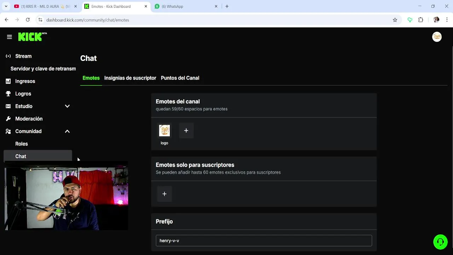This screenshot has height=255, width=453.
Task: Select the Emotes - Kick Dashboard browser tab
Action: click(116, 6)
